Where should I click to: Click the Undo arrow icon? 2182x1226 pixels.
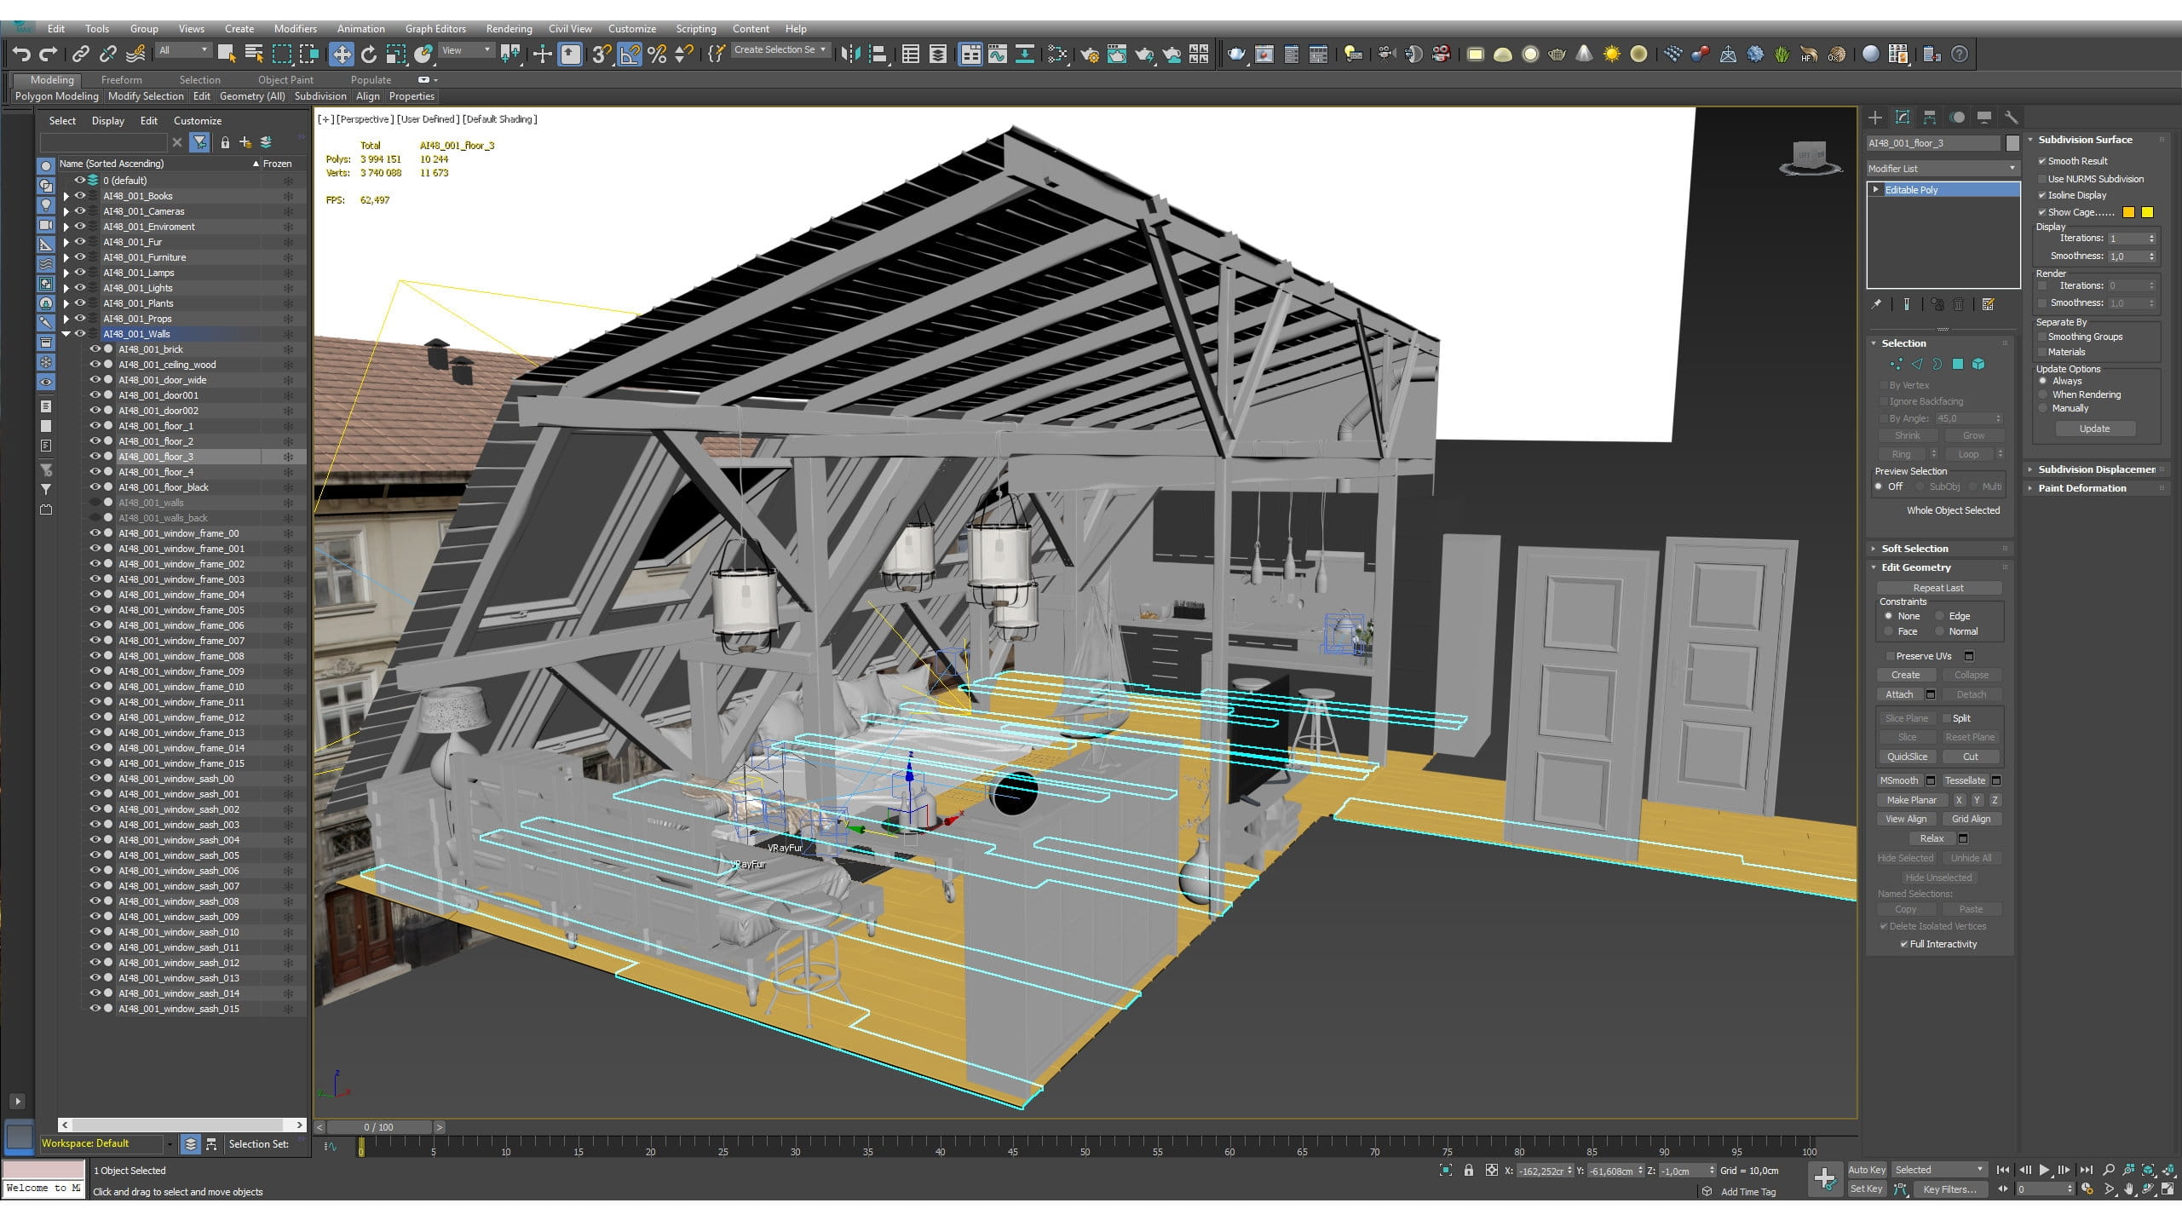click(20, 55)
